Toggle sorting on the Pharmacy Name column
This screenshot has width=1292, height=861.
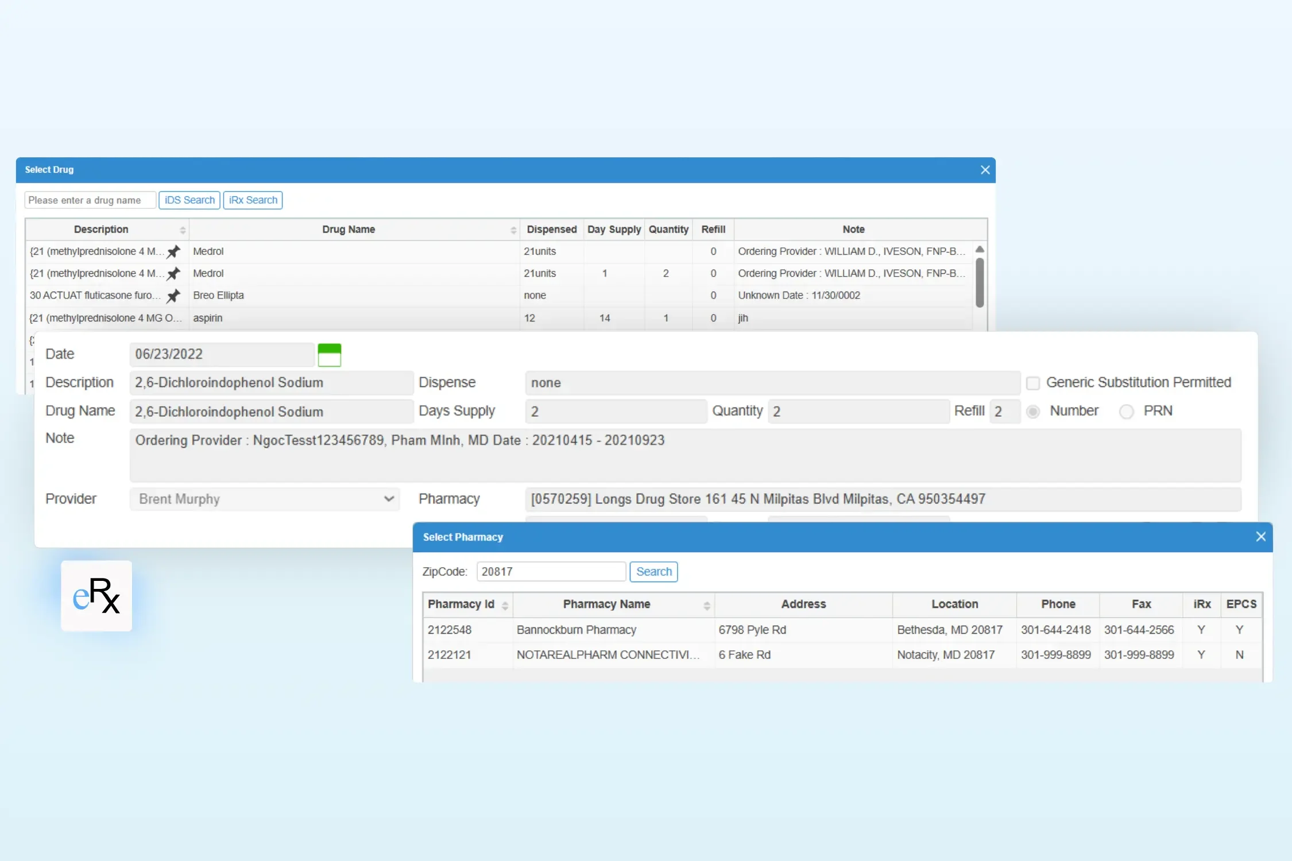pos(707,604)
